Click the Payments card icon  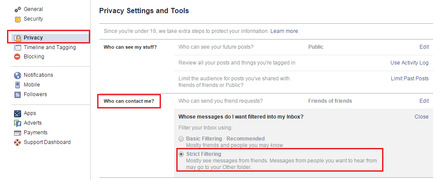point(18,133)
